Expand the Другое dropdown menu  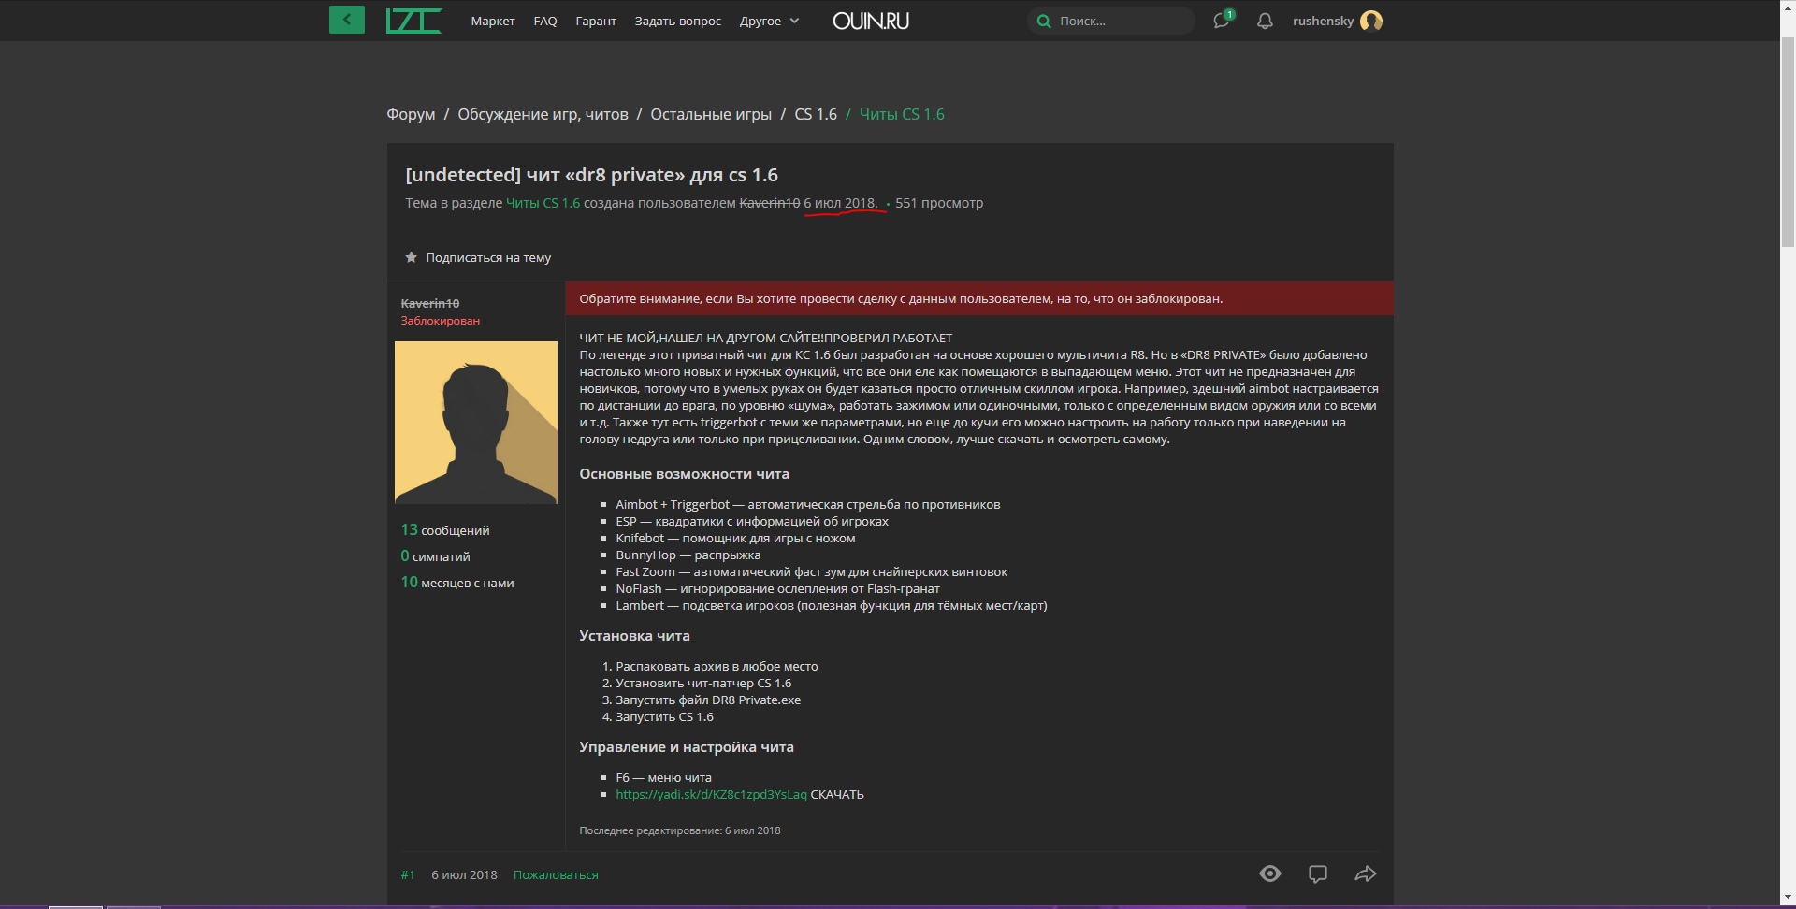(769, 21)
